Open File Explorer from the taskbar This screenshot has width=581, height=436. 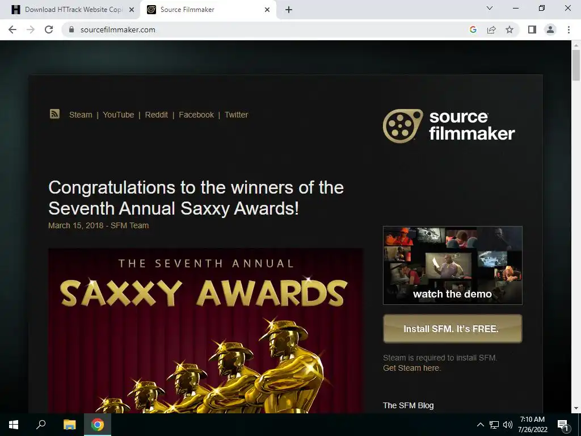click(69, 425)
